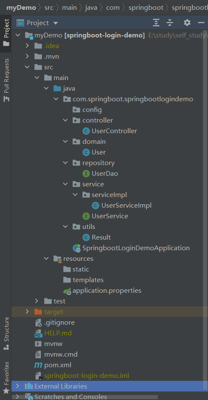Open the Project panel settings gear
This screenshot has height=400, width=208.
[187, 23]
